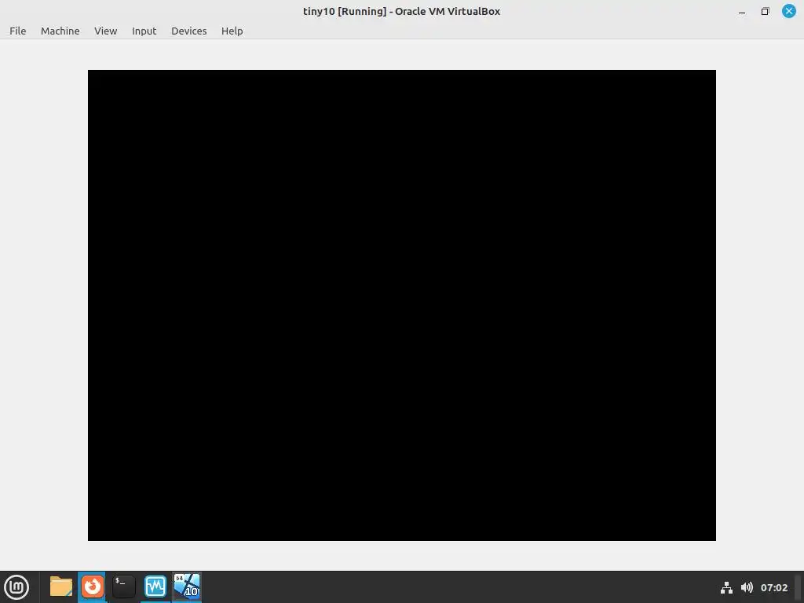Image resolution: width=804 pixels, height=603 pixels.
Task: Minimize the VirtualBox window
Action: click(x=742, y=11)
